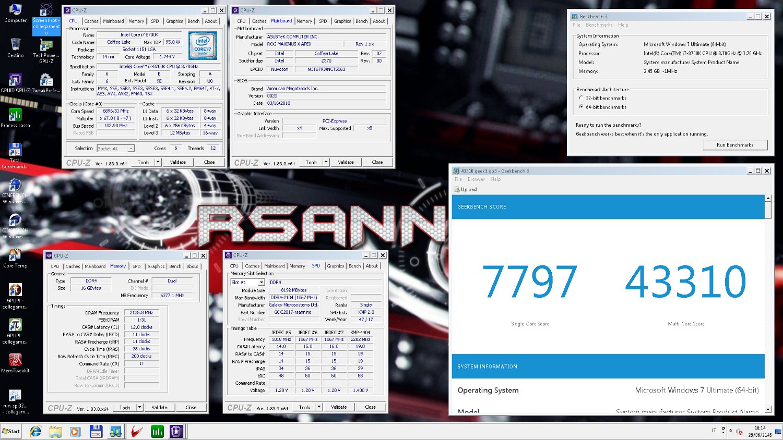The width and height of the screenshot is (783, 440).
Task: Select the Screenshot collegamento desktop icon
Action: (46, 20)
